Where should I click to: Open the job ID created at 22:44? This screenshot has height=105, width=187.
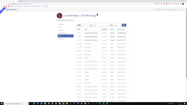79,33
